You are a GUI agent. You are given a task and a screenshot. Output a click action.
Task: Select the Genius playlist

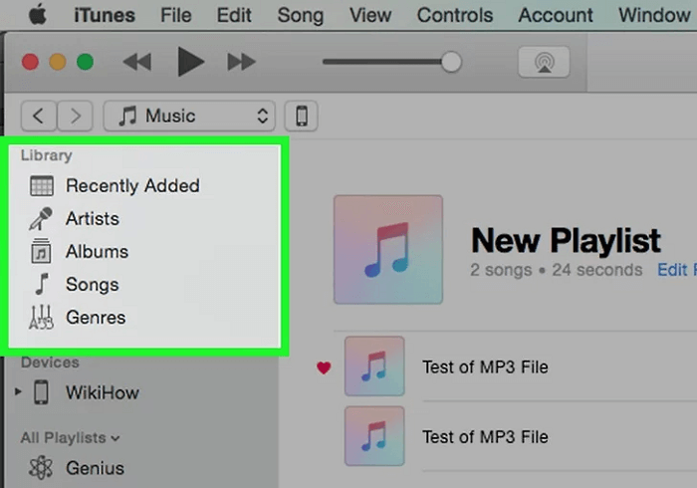point(95,468)
